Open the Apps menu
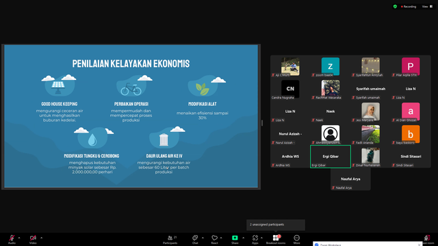This screenshot has height=246, width=438. click(255, 239)
